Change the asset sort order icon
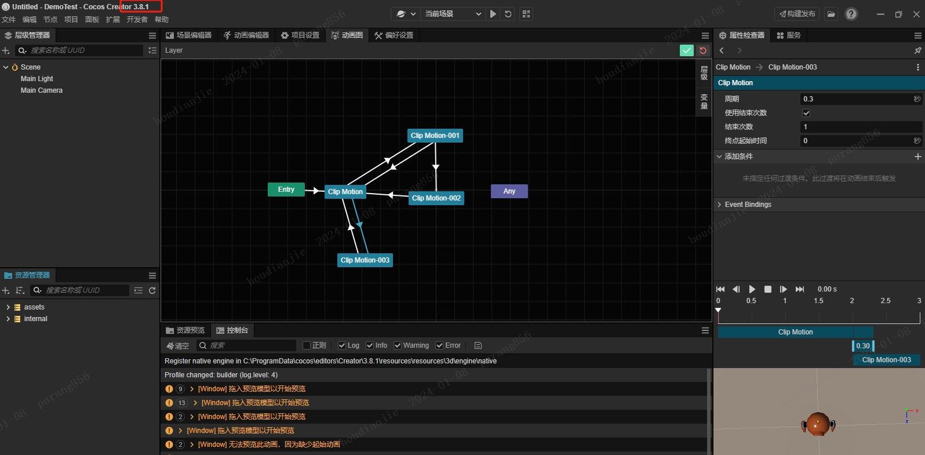The width and height of the screenshot is (925, 455). point(20,290)
